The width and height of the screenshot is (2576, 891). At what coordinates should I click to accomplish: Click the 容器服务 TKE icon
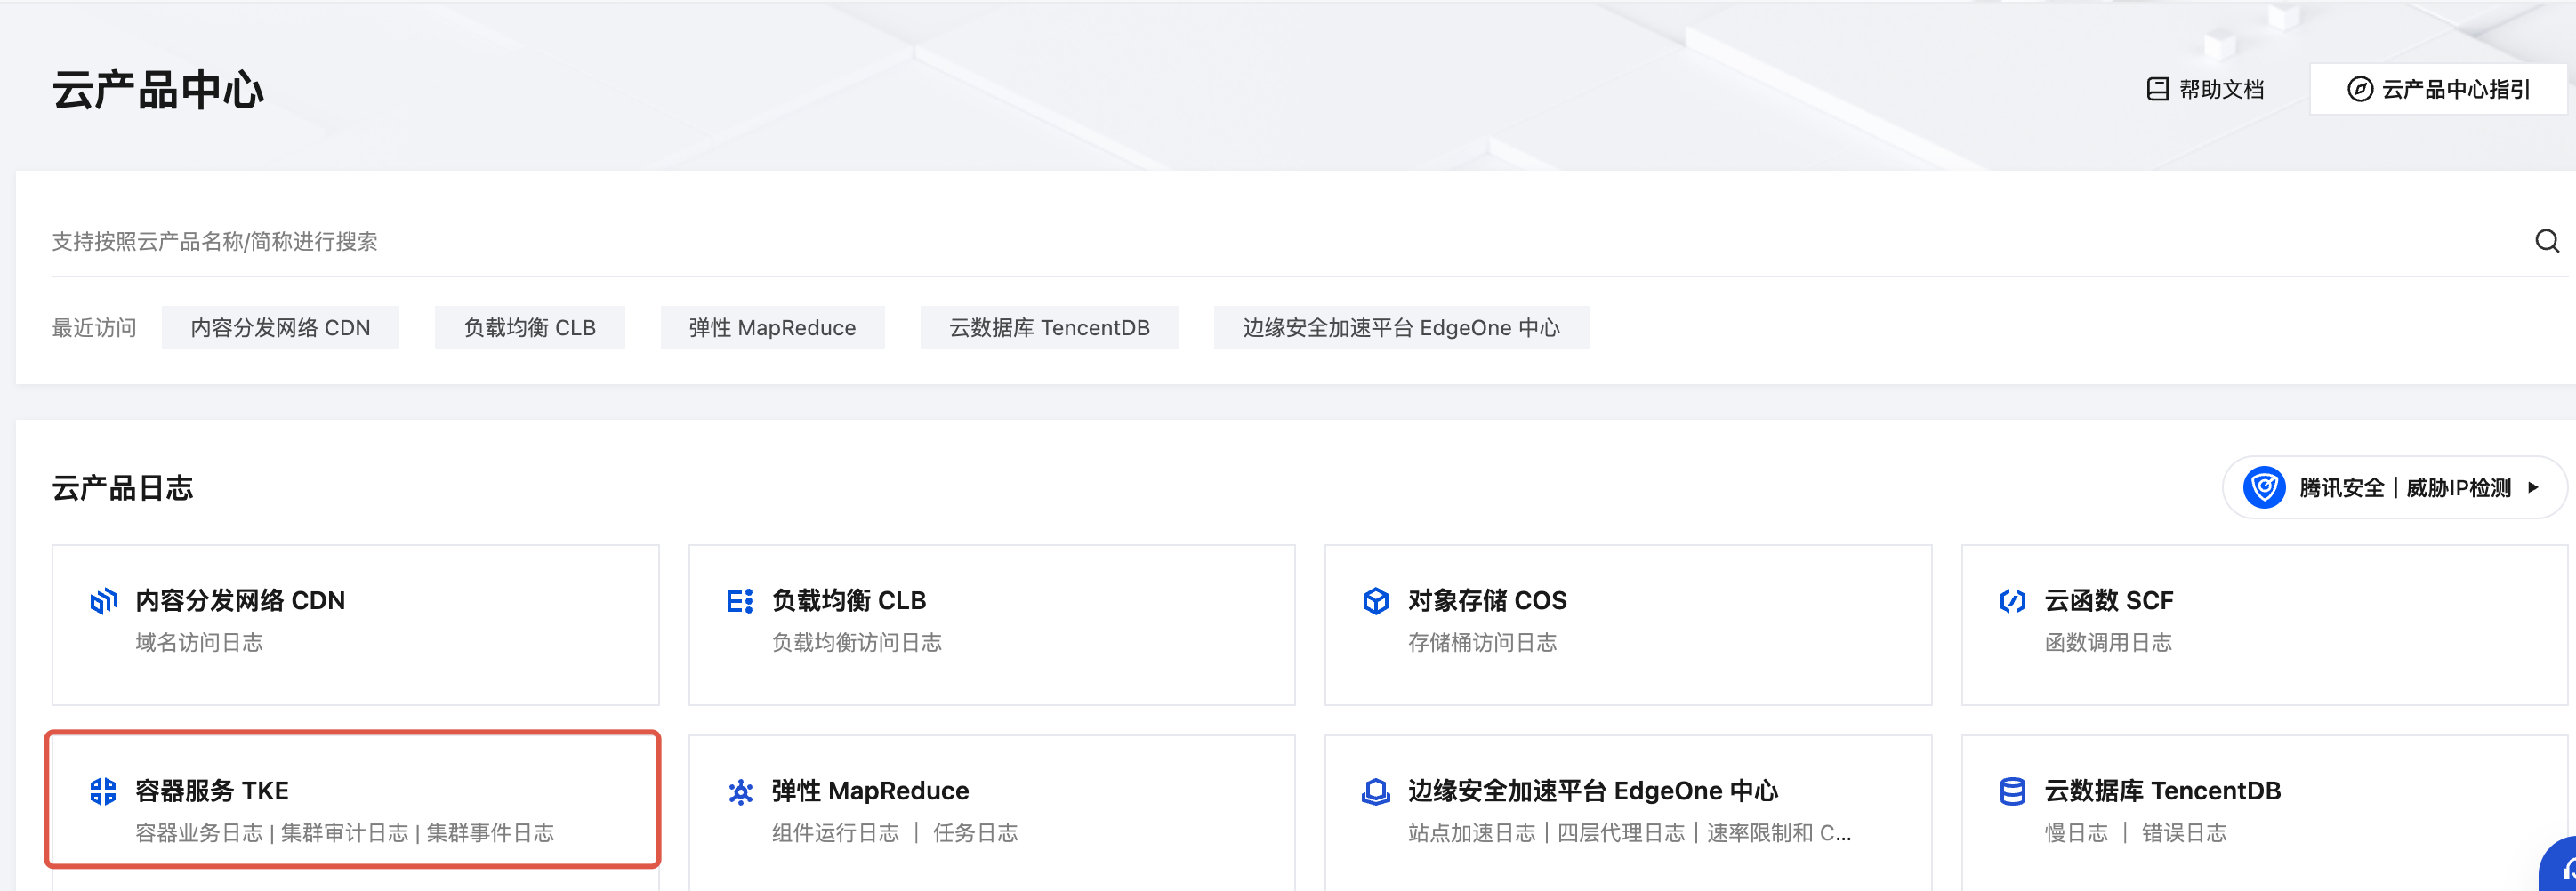(x=103, y=791)
